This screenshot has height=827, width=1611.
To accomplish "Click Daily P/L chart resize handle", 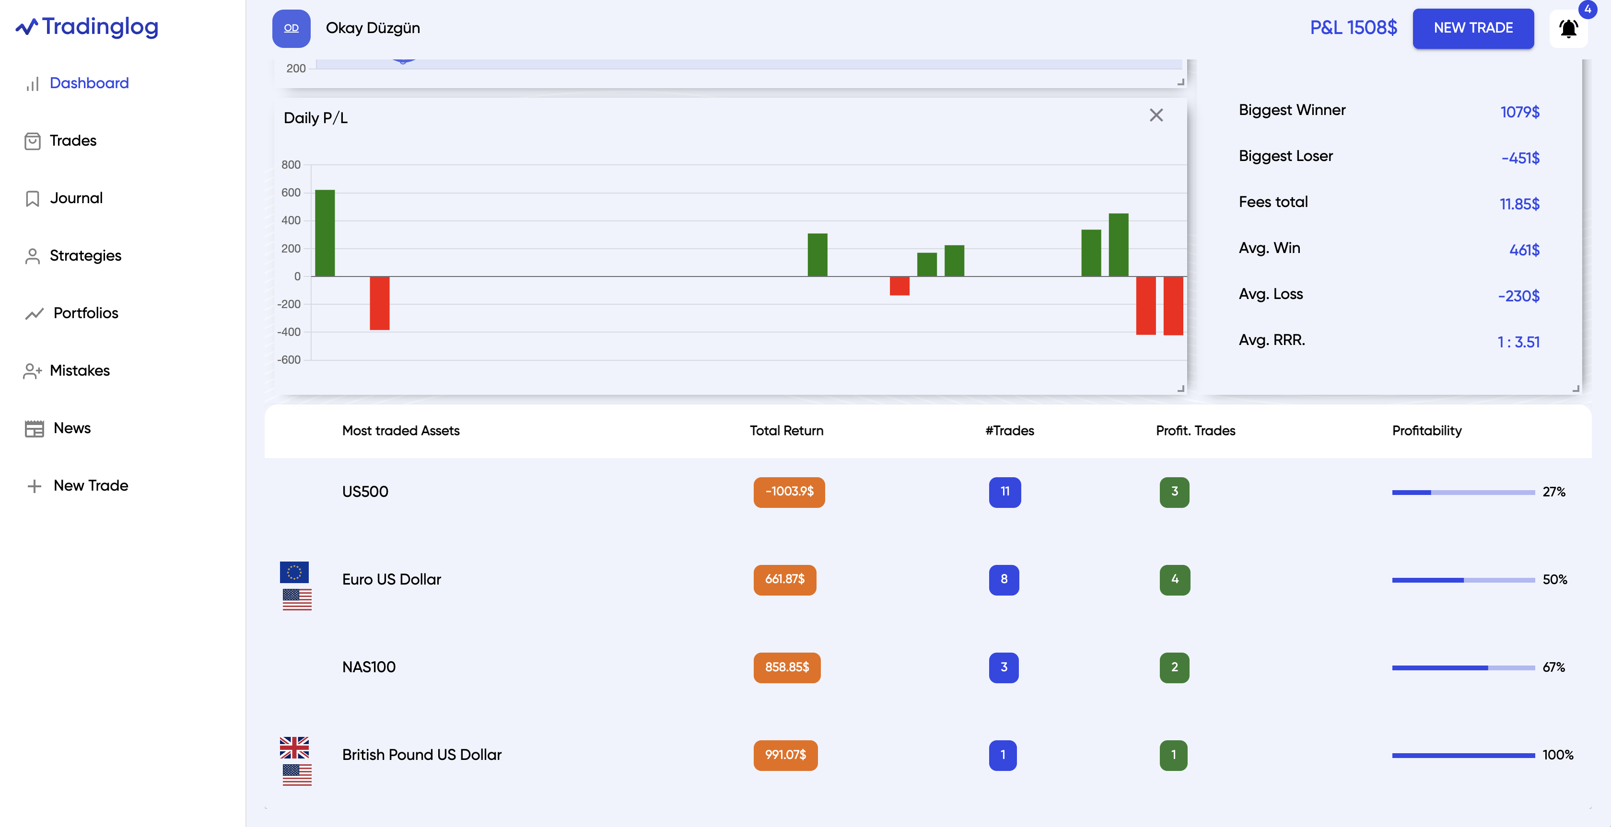I will [x=1181, y=389].
